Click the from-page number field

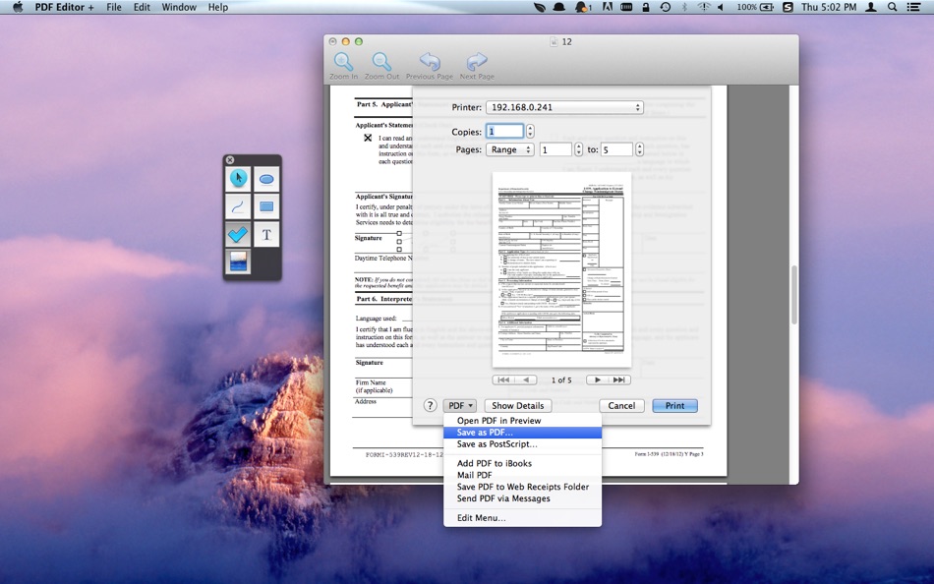click(x=555, y=149)
